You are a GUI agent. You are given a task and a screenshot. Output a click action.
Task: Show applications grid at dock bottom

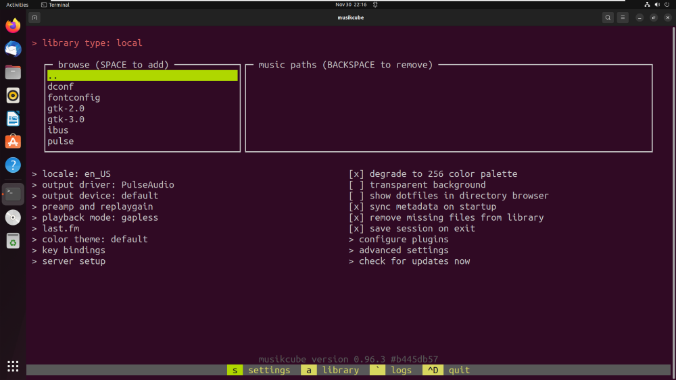pos(13,367)
